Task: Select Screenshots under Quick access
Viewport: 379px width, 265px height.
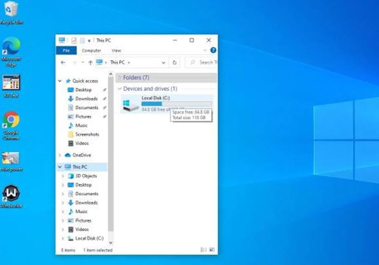Action: click(x=87, y=134)
